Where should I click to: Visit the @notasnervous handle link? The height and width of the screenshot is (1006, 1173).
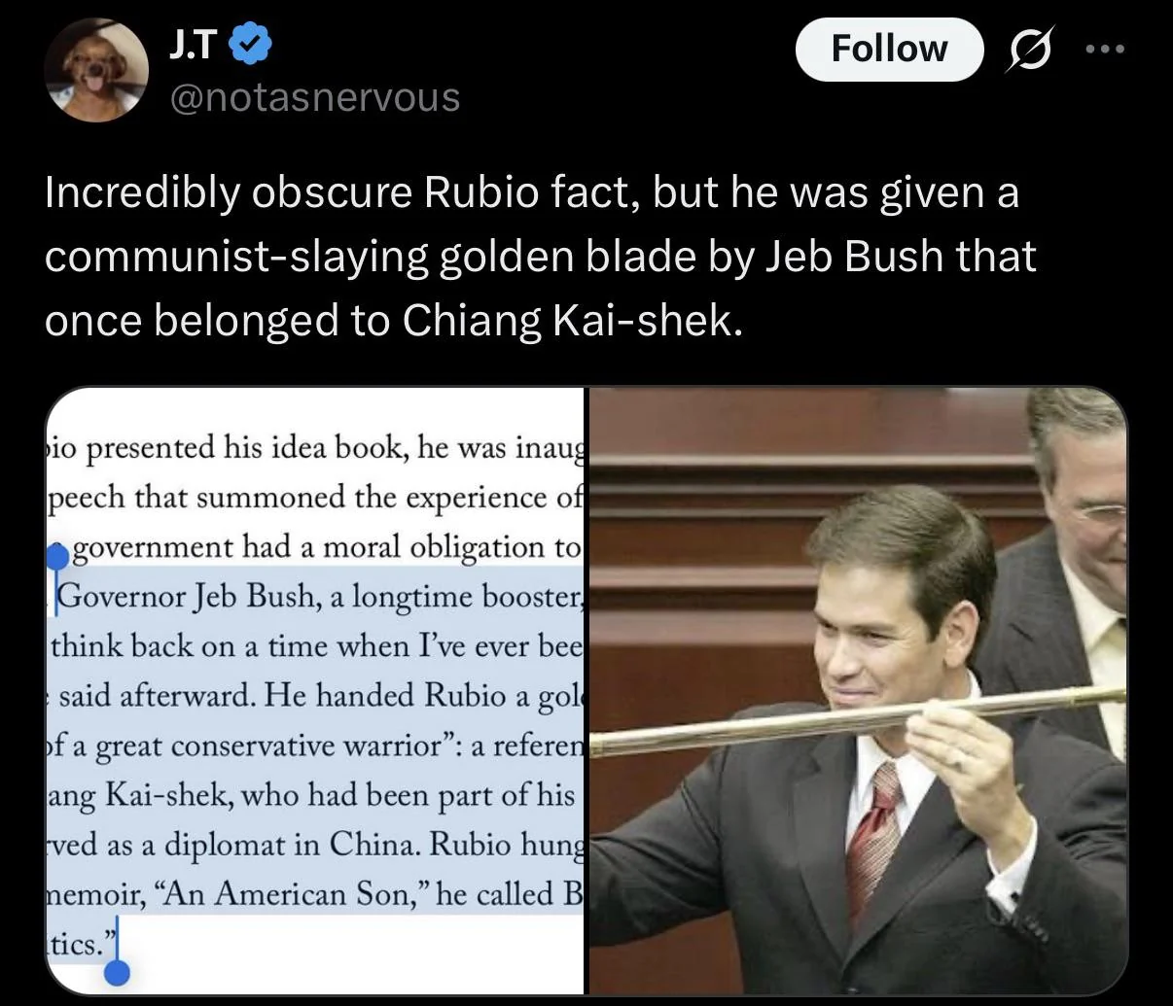[314, 97]
